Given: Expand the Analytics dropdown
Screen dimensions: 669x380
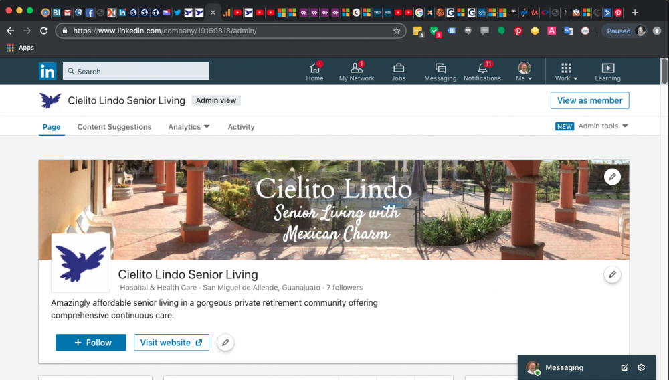Looking at the screenshot, I should pyautogui.click(x=189, y=127).
